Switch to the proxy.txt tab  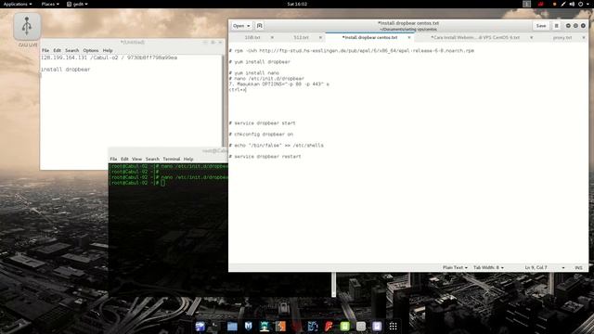tap(562, 37)
